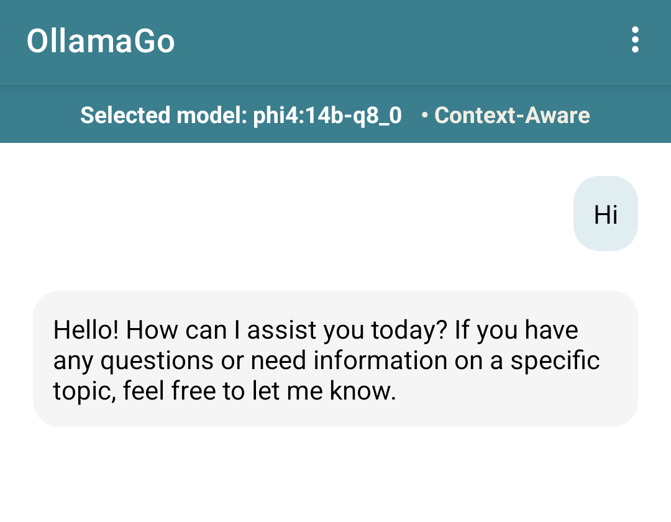Click the OllamaGo app title
The width and height of the screenshot is (671, 522).
click(x=101, y=41)
